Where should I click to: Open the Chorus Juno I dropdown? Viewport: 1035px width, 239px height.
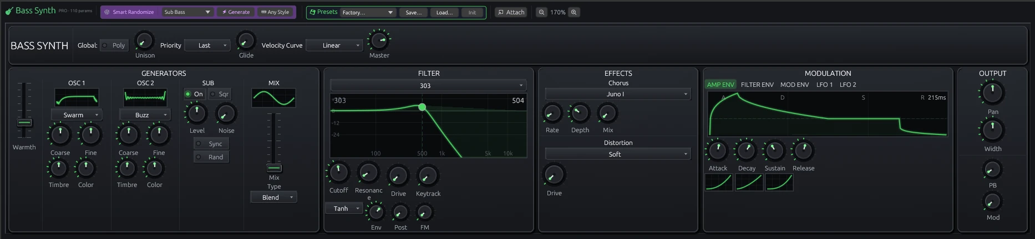(x=617, y=94)
